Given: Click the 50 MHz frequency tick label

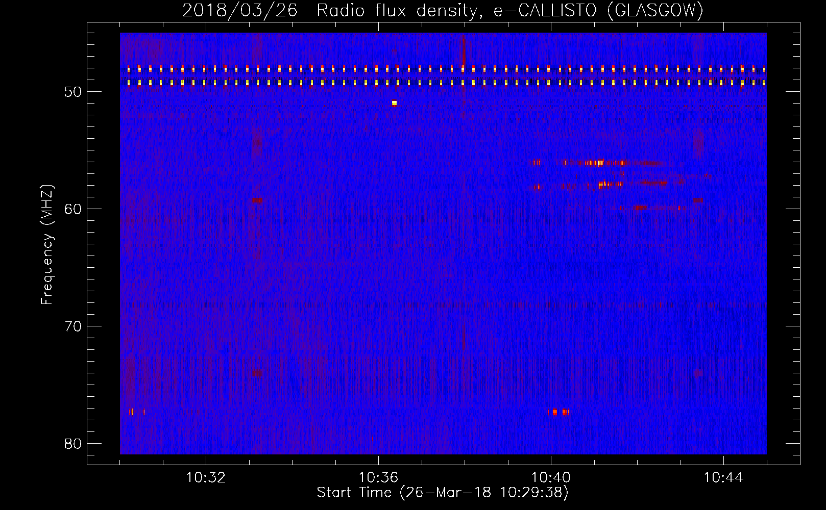Looking at the screenshot, I should (73, 92).
